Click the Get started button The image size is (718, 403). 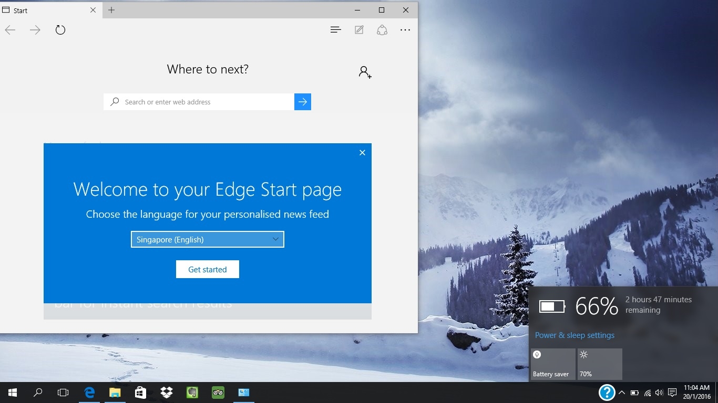[x=208, y=269]
